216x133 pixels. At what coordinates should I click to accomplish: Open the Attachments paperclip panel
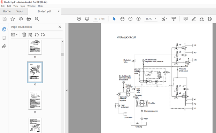4,46
